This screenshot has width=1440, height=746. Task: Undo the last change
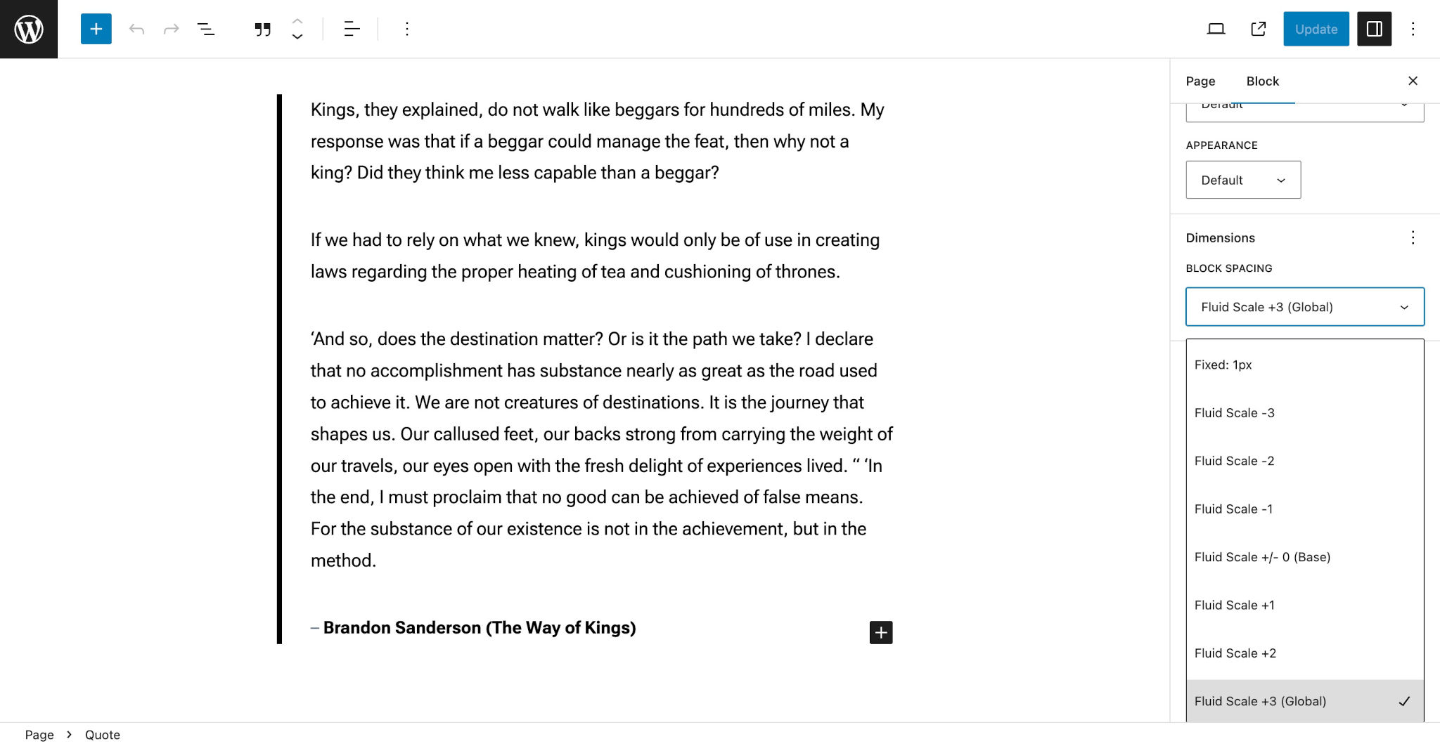136,29
